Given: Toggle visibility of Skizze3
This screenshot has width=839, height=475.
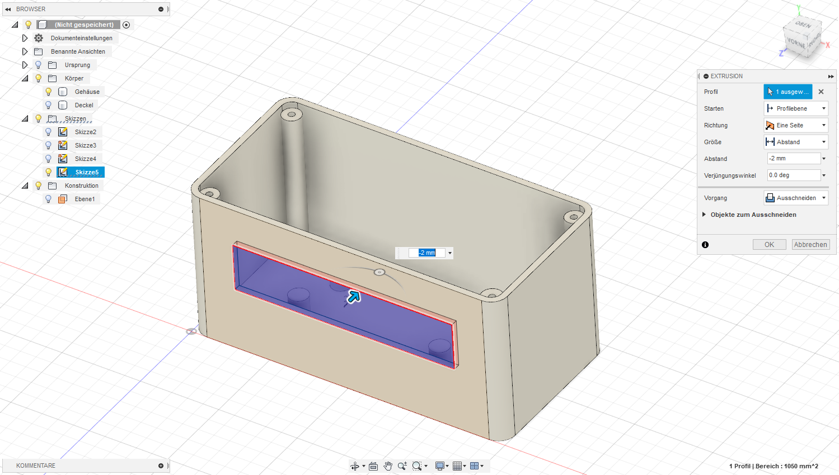Looking at the screenshot, I should coord(49,145).
